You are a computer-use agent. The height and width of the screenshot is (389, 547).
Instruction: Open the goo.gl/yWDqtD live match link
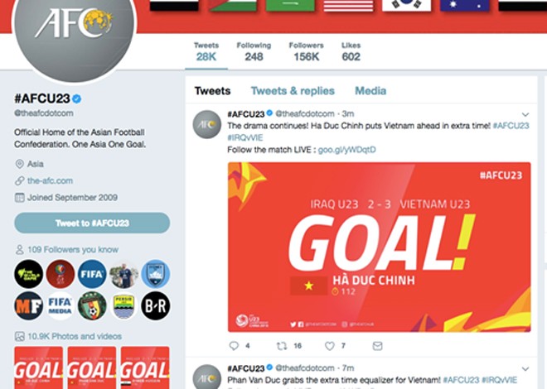[x=346, y=150]
